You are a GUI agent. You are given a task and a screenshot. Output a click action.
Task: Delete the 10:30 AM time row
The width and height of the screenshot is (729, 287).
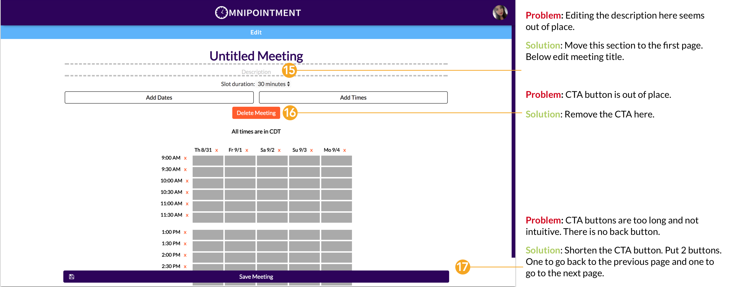tap(187, 192)
